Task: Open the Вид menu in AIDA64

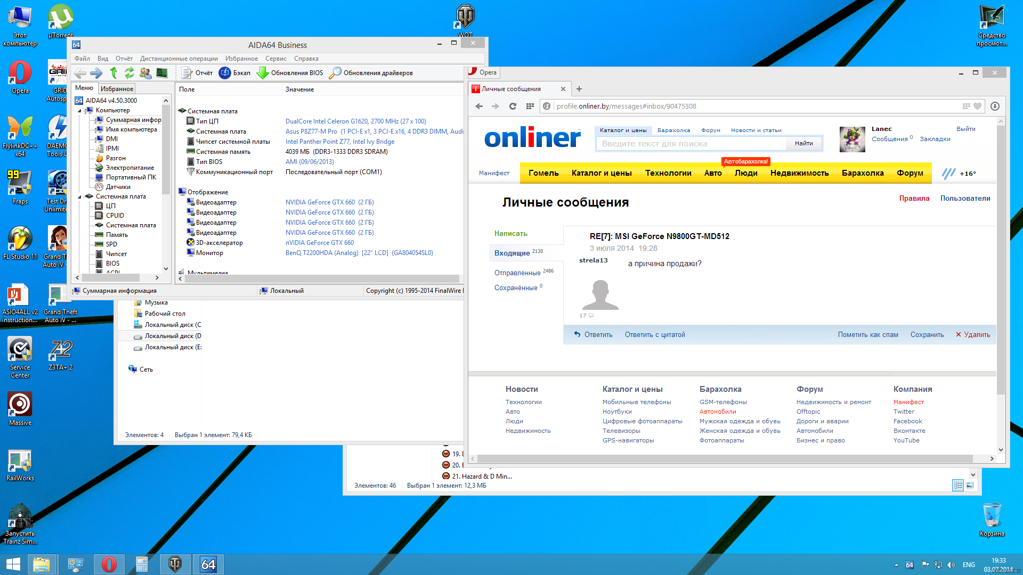Action: point(103,59)
